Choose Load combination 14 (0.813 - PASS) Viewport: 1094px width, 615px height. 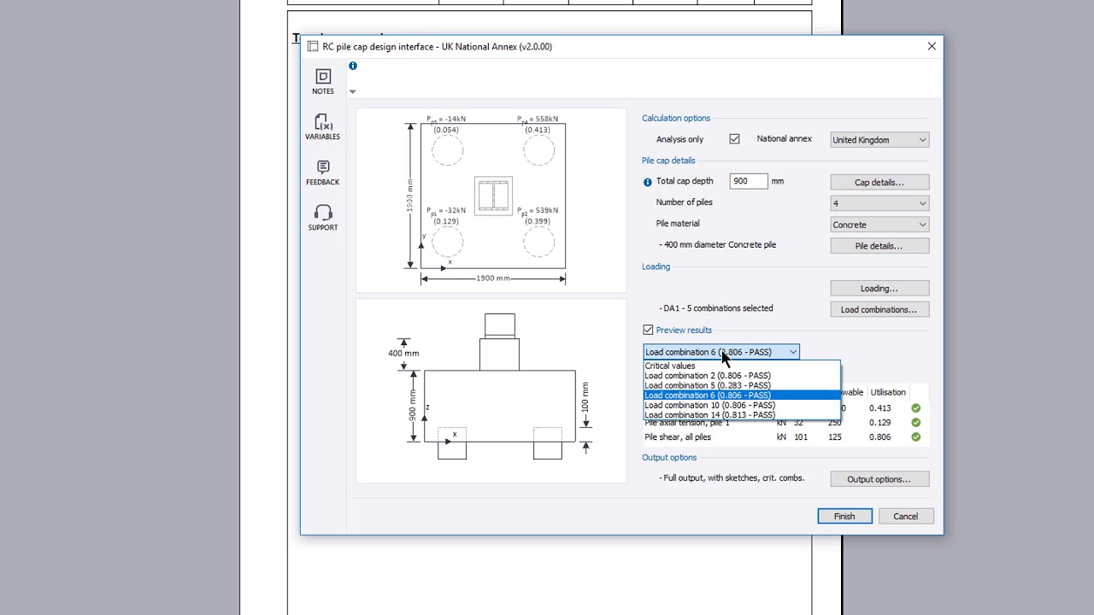pyautogui.click(x=742, y=415)
